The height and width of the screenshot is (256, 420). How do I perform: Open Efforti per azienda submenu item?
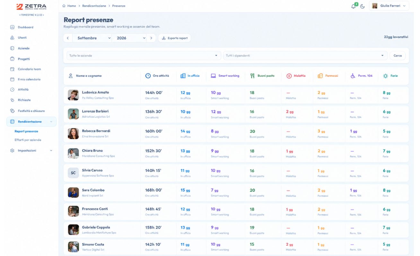click(x=28, y=140)
